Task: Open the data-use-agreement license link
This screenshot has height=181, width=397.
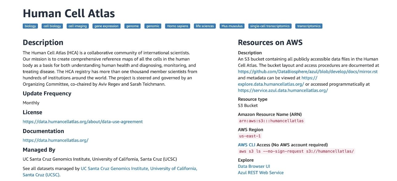Action: [83, 122]
